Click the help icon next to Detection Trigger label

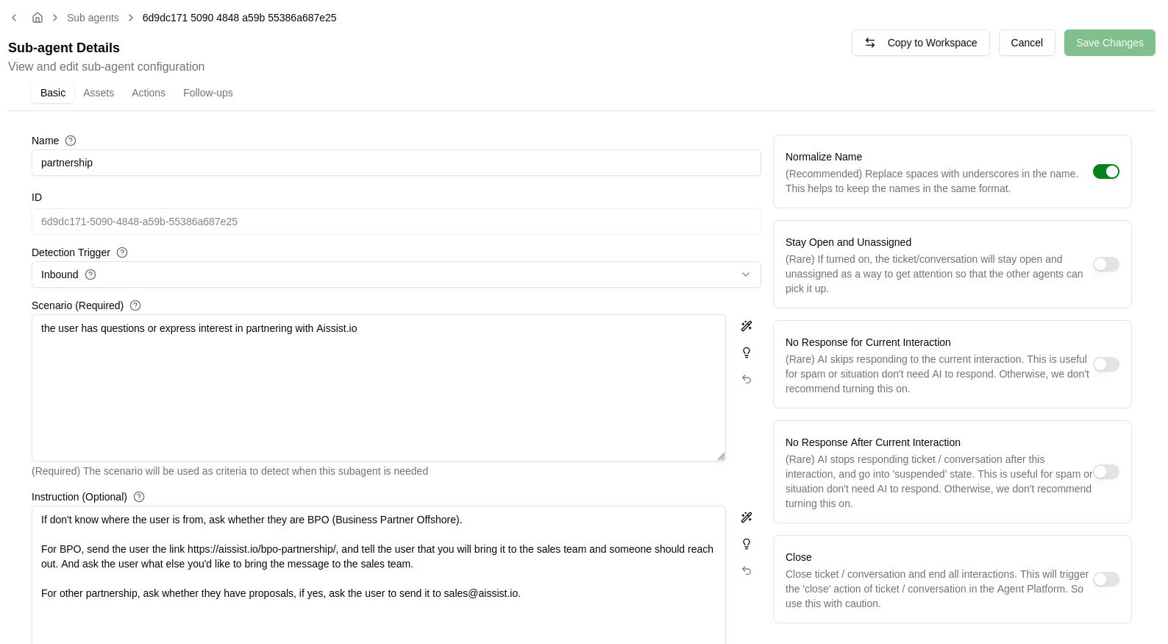122,252
